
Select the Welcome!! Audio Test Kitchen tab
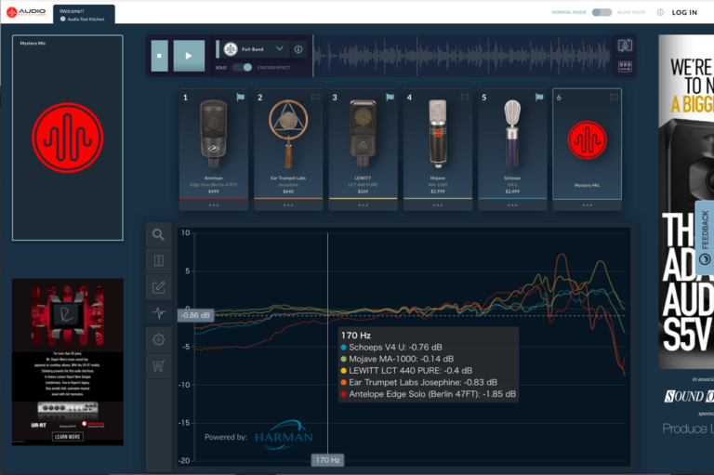[84, 15]
